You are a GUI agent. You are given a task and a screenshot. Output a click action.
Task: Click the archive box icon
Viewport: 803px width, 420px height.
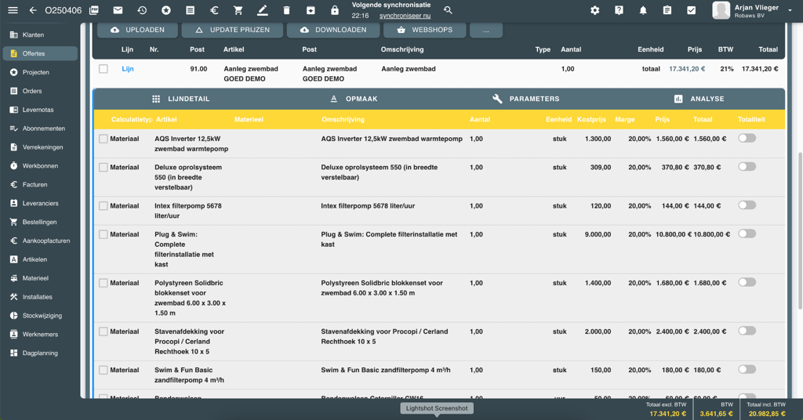(311, 10)
